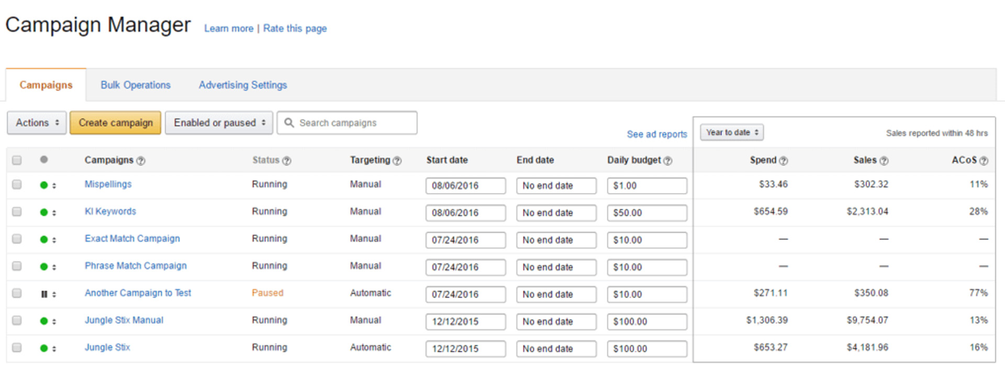1005x377 pixels.
Task: Open the Advertising Settings tab
Action: pyautogui.click(x=243, y=85)
